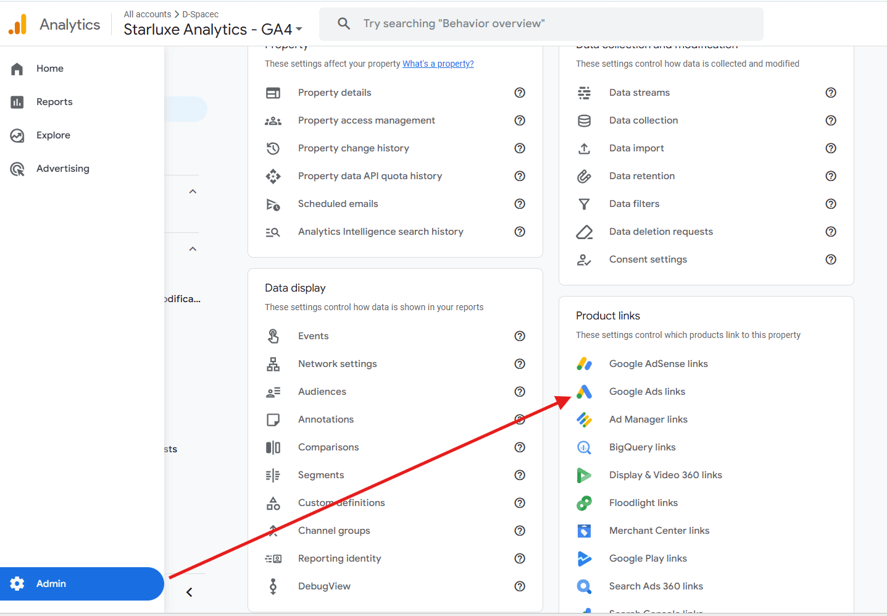Click the Google AdSense links icon
This screenshot has width=887, height=616.
(584, 364)
